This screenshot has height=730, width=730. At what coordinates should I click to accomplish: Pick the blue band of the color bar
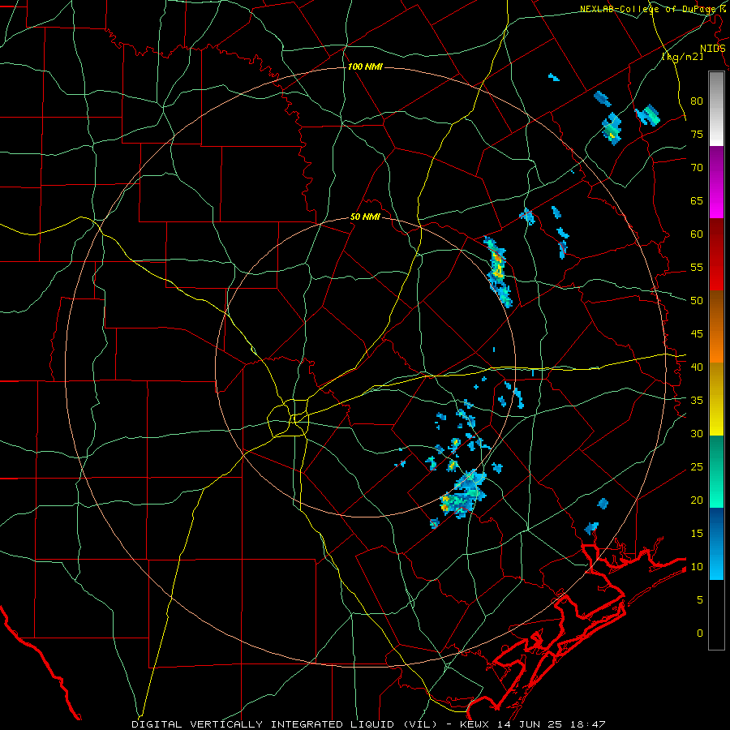716,543
